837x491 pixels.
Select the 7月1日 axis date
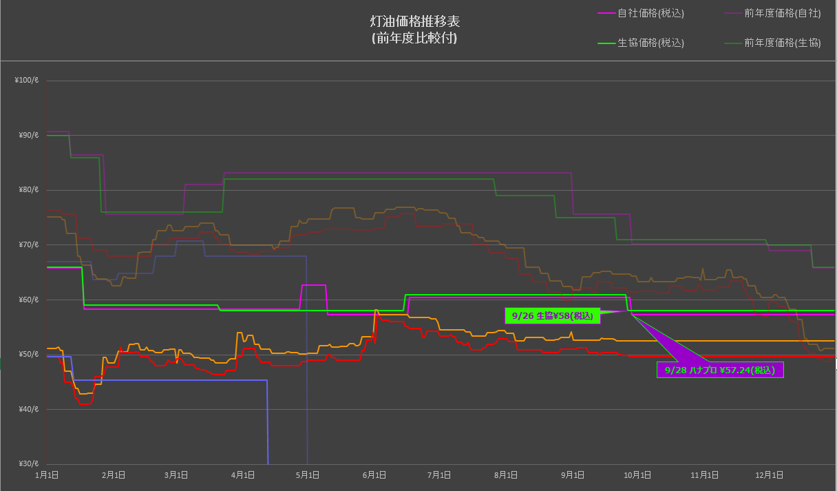point(439,475)
